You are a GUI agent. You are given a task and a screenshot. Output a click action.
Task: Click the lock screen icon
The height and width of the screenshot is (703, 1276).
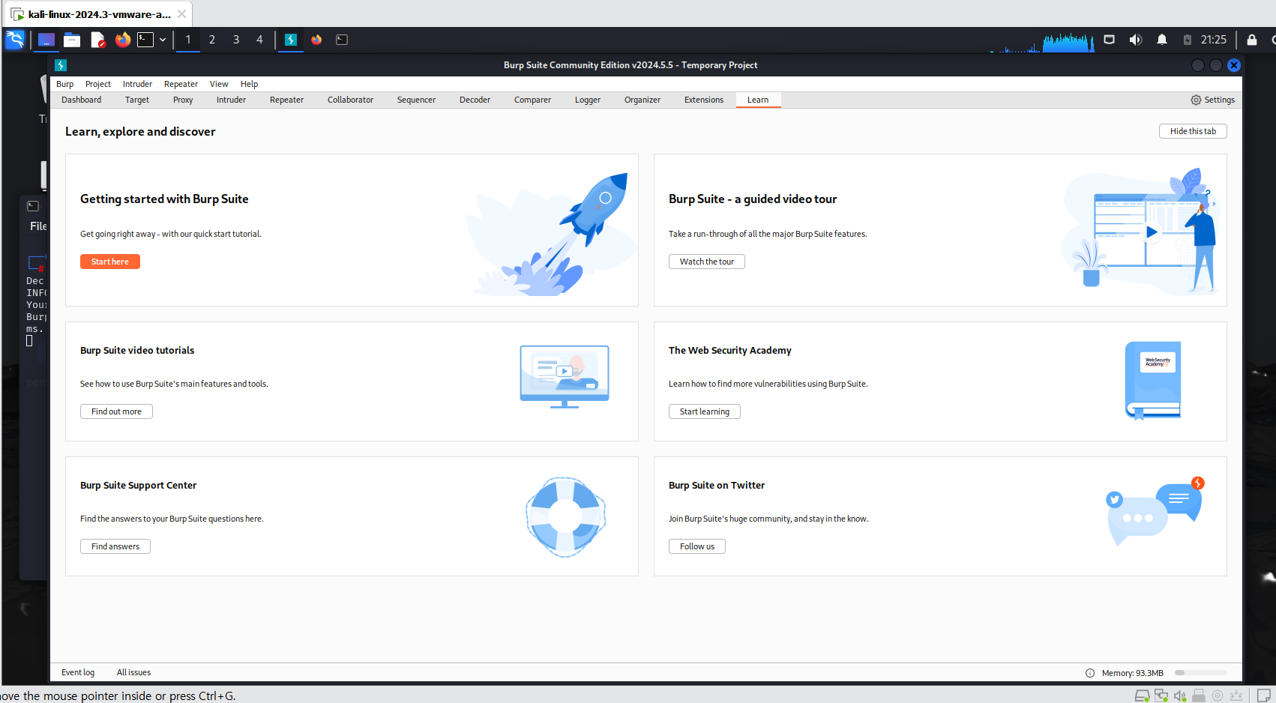(1252, 40)
